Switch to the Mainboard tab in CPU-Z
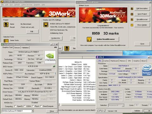 pos(114,61)
